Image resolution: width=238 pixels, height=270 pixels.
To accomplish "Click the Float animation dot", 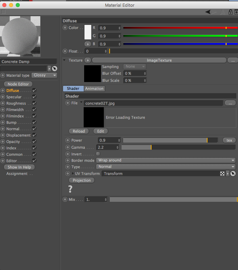I will [x=65, y=51].
